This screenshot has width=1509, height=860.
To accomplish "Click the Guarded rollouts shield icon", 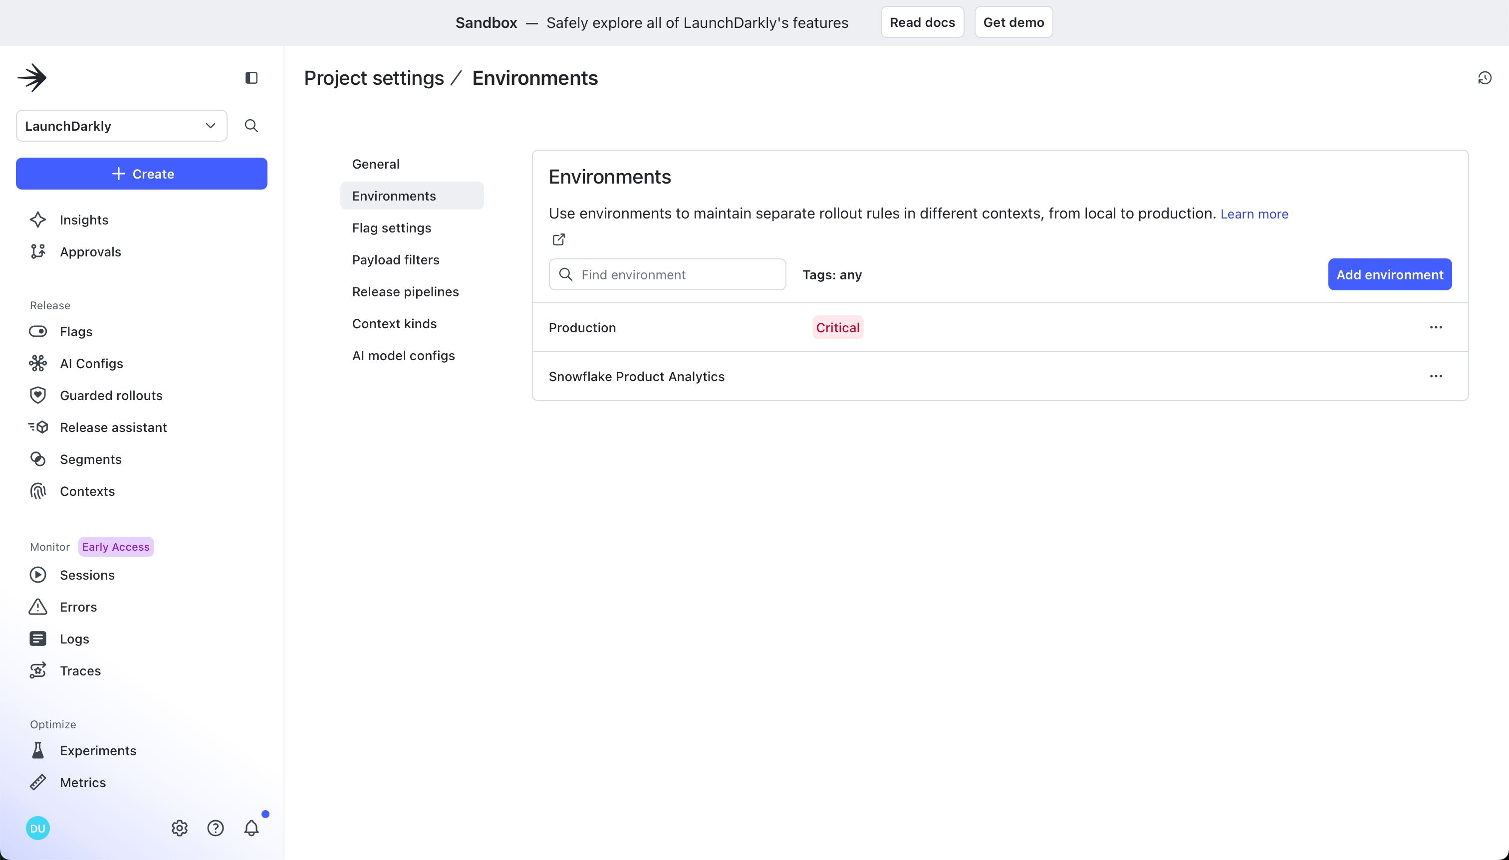I will pos(38,395).
